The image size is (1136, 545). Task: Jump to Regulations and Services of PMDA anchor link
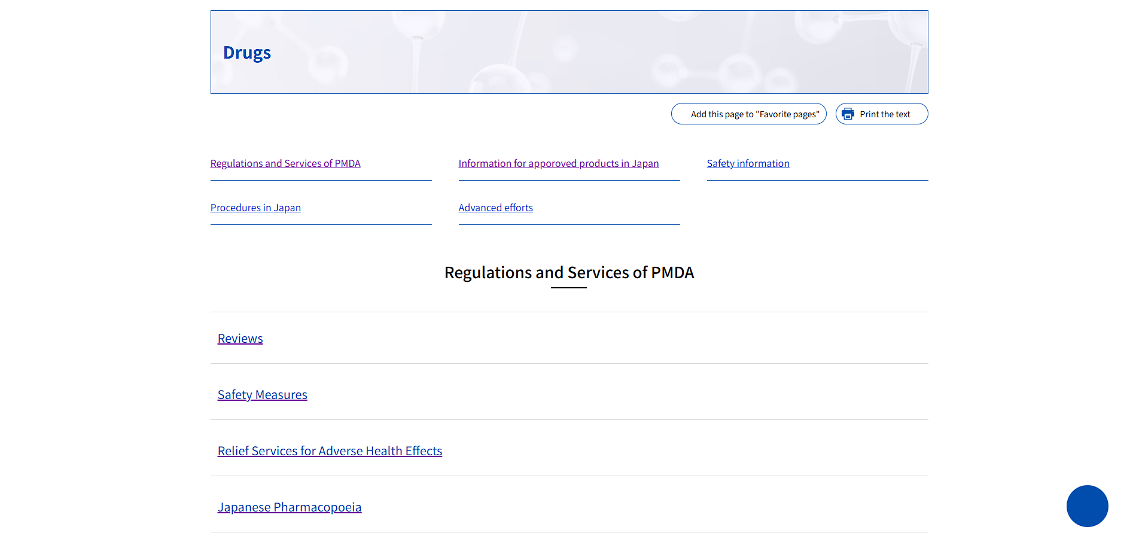285,163
